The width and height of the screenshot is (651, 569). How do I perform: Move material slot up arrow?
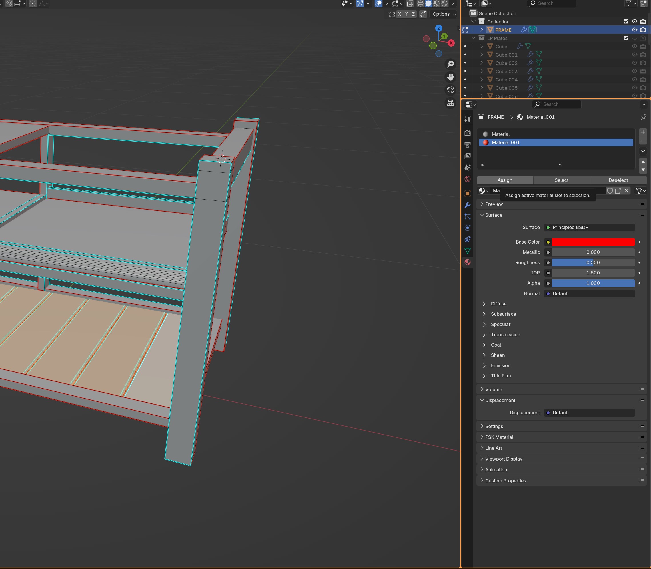(x=643, y=162)
